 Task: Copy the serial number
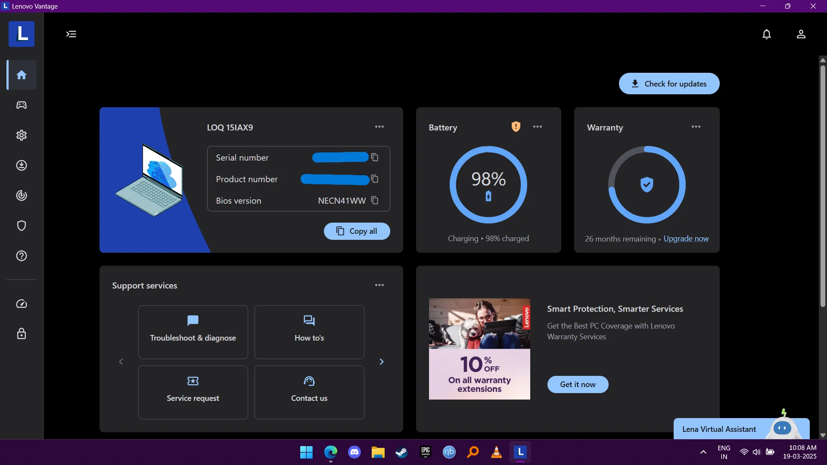[374, 158]
